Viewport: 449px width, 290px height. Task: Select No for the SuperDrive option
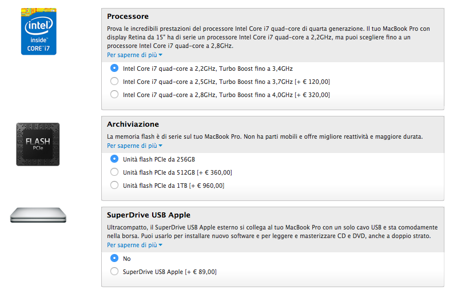(114, 259)
